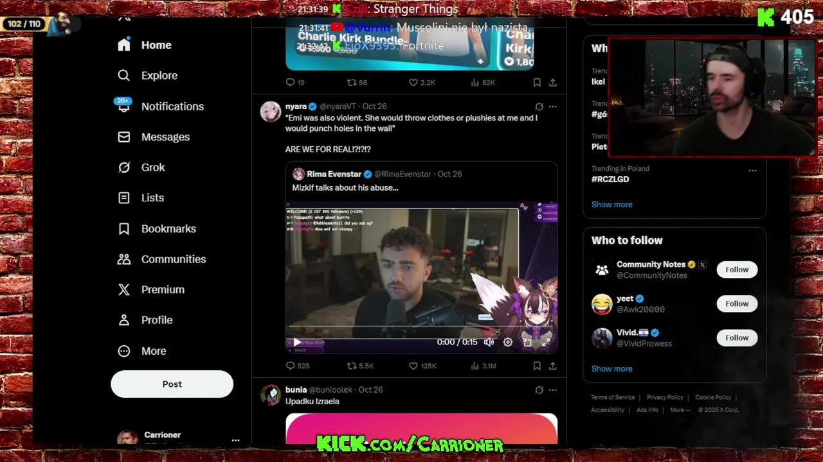The height and width of the screenshot is (462, 823).
Task: Bookmark the Charlie Kirk Bundle post
Action: pos(537,82)
